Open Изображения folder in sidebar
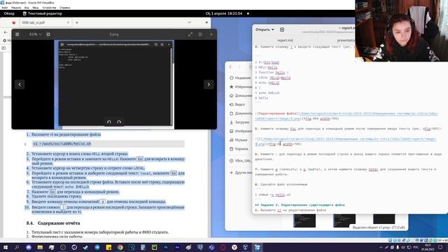The image size is (448, 252). pos(240,131)
